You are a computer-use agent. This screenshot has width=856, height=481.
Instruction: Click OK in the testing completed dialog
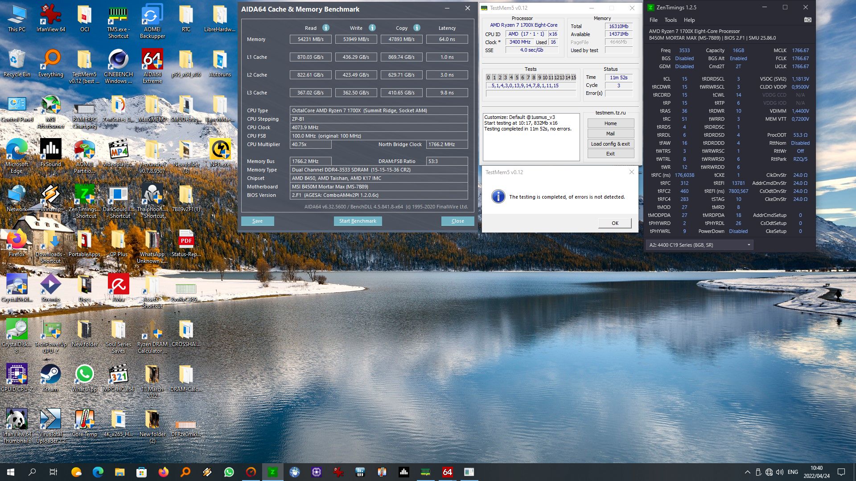tap(615, 223)
